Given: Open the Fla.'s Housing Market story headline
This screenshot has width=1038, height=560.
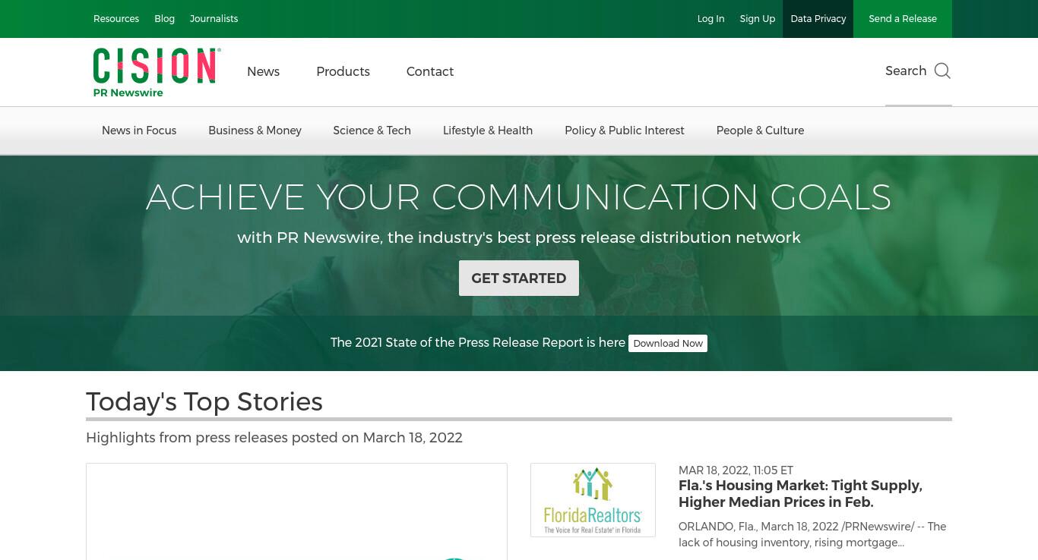Looking at the screenshot, I should 800,494.
